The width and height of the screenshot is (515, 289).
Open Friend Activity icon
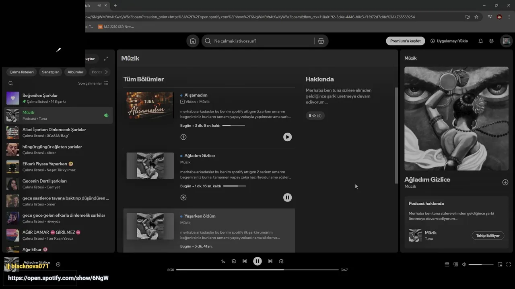(x=491, y=41)
